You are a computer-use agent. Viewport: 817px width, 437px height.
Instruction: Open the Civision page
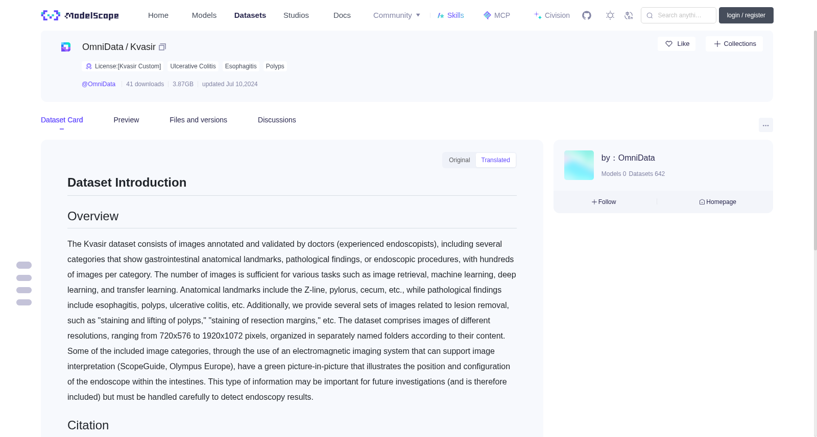click(551, 15)
